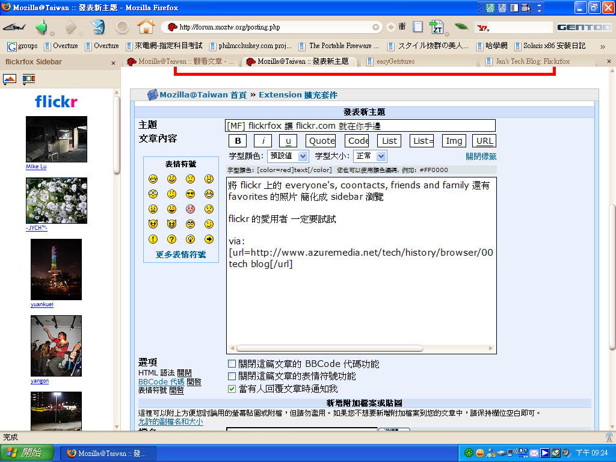Tick 關閉這篇文章的表情符號功能 checkbox
616x462 pixels.
[x=232, y=377]
